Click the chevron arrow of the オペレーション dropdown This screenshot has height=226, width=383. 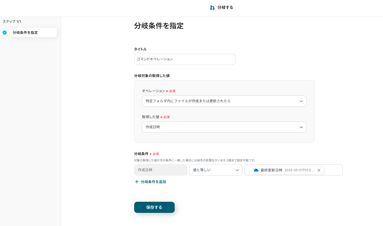point(301,101)
